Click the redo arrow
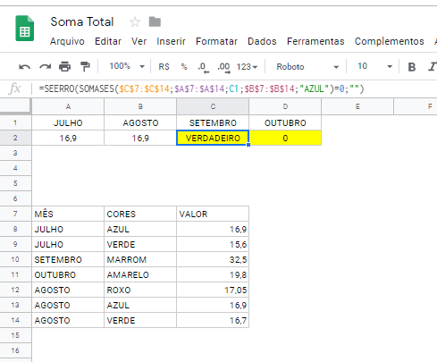Image resolution: width=437 pixels, height=362 pixels. pos(45,67)
